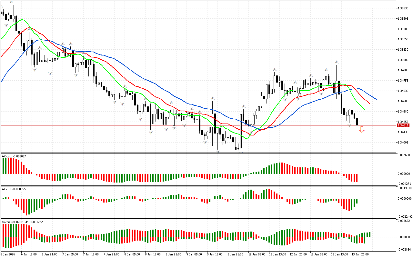413x258 pixels.
Task: Click the last red bar in AOcust histogram
Action: [357, 178]
